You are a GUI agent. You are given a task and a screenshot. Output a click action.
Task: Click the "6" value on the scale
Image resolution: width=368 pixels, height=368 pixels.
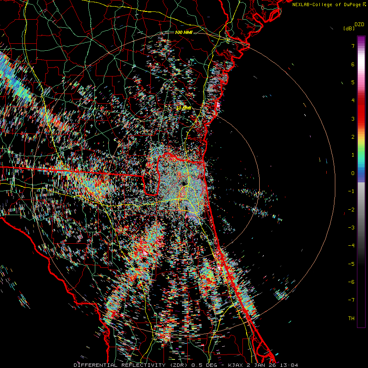(x=353, y=64)
